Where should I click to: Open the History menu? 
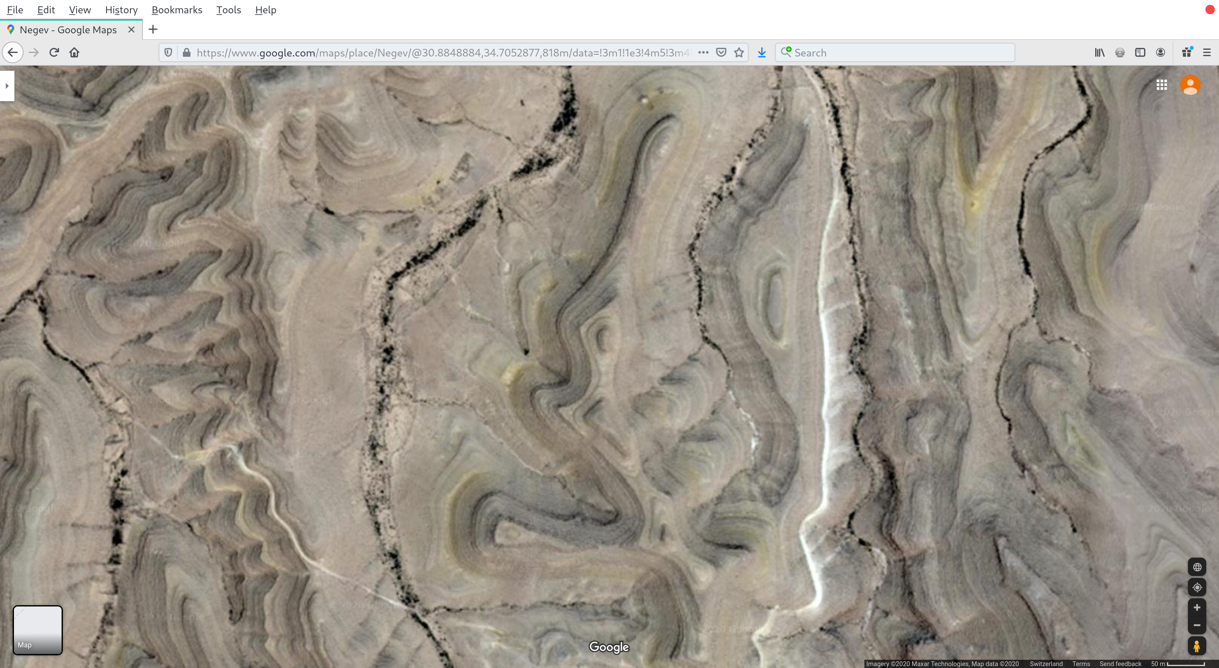coord(121,10)
